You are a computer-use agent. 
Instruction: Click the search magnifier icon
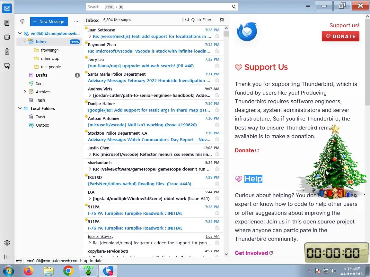click(x=234, y=7)
